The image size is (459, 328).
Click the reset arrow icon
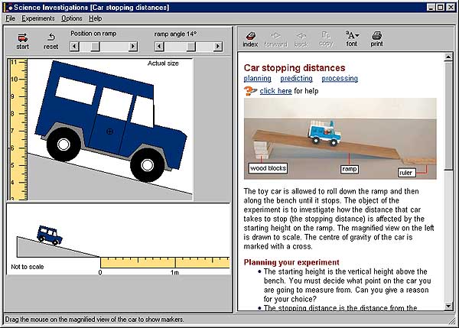coord(51,37)
